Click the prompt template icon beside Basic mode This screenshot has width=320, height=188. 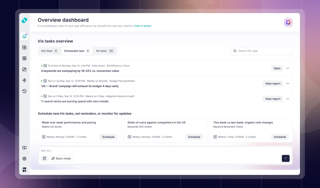click(44, 158)
